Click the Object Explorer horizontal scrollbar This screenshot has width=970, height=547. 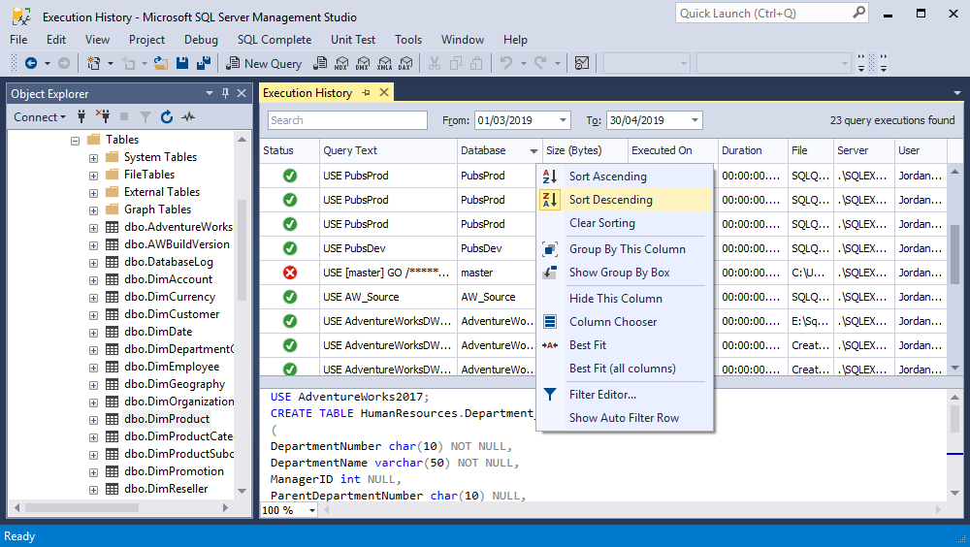[81, 508]
